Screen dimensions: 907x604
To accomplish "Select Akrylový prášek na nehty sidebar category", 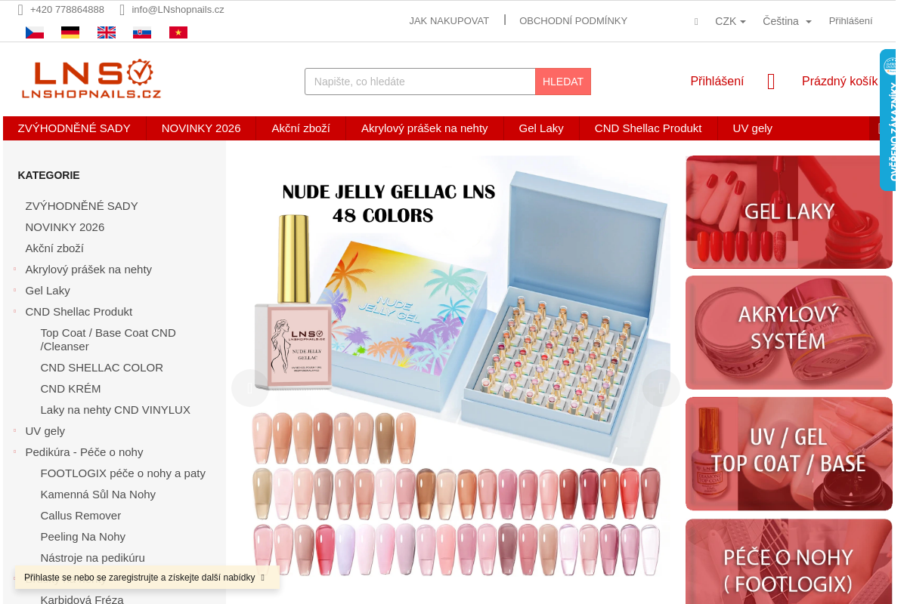I will (88, 270).
